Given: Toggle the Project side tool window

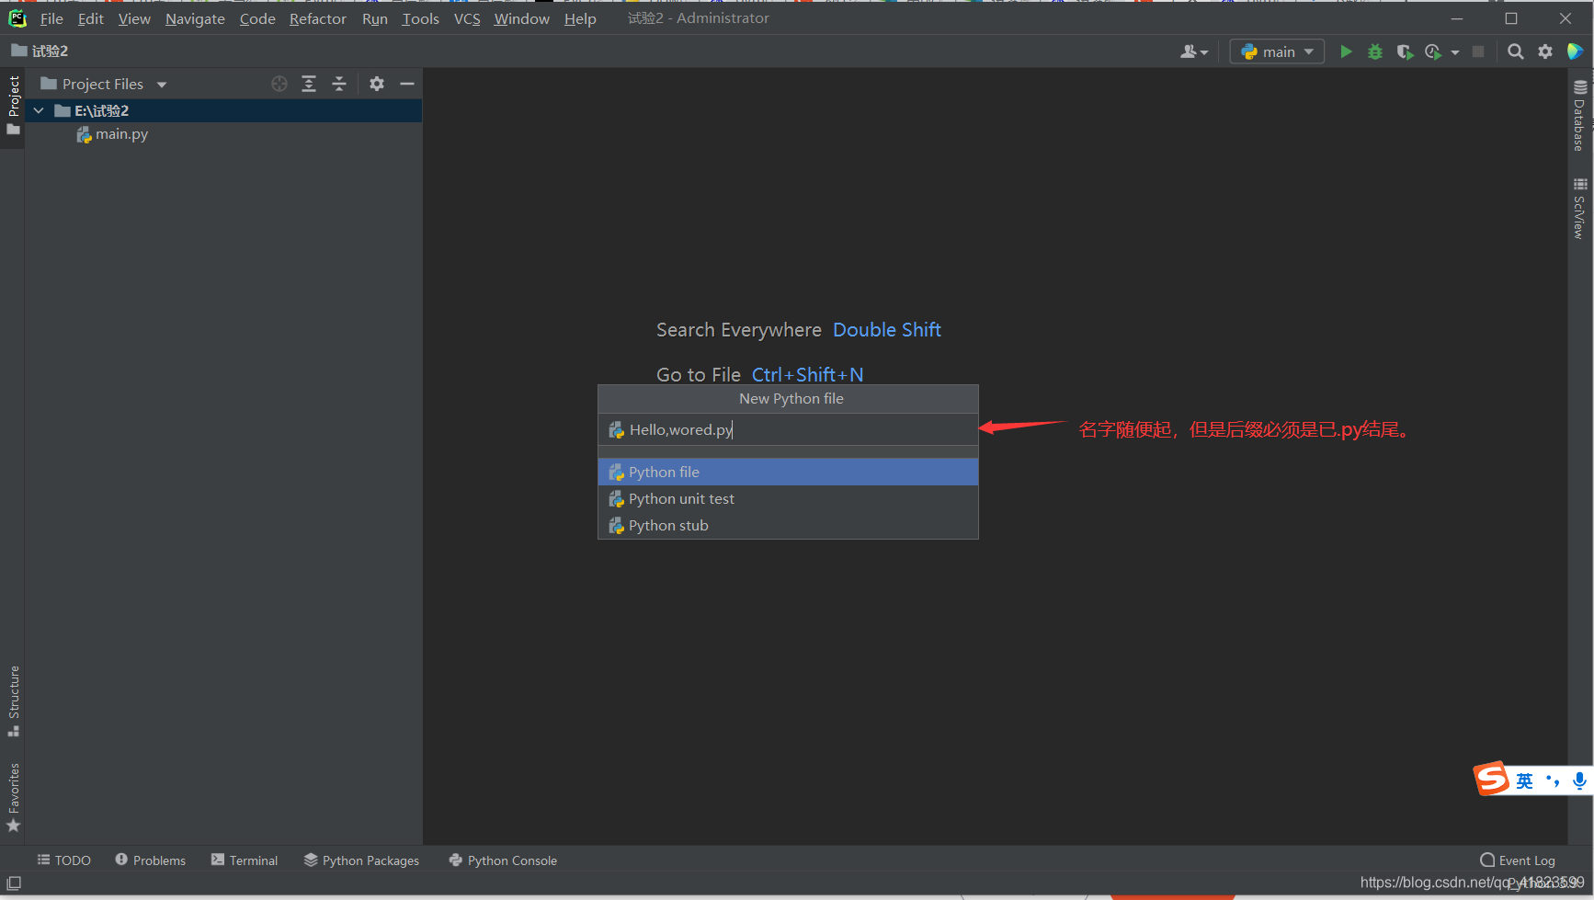Looking at the screenshot, I should 13,105.
